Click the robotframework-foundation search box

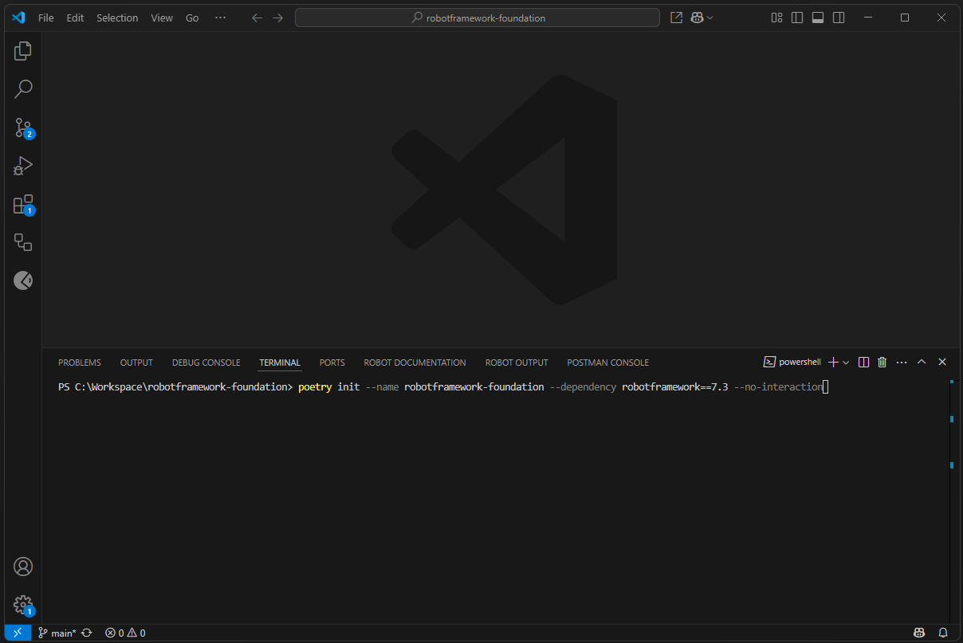click(478, 18)
